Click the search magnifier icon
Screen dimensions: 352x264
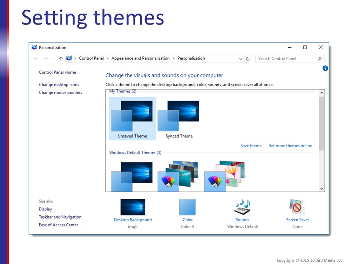coord(320,59)
